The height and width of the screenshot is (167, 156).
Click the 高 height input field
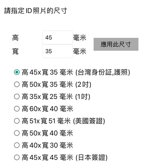pyautogui.click(x=57, y=38)
